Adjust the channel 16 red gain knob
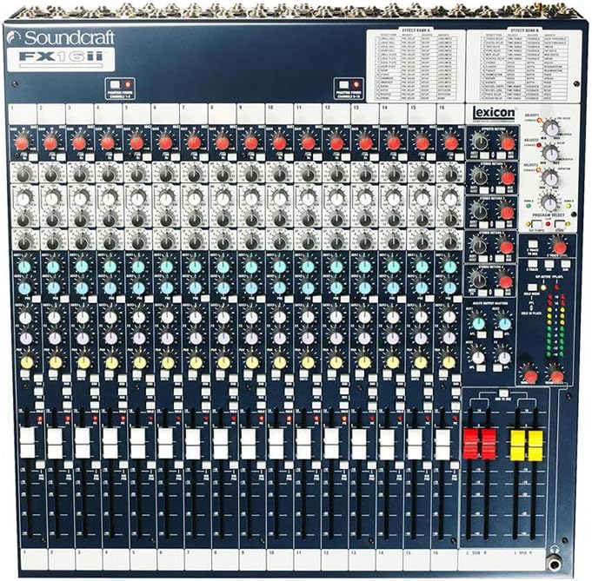This screenshot has height=581, width=592. (450, 143)
